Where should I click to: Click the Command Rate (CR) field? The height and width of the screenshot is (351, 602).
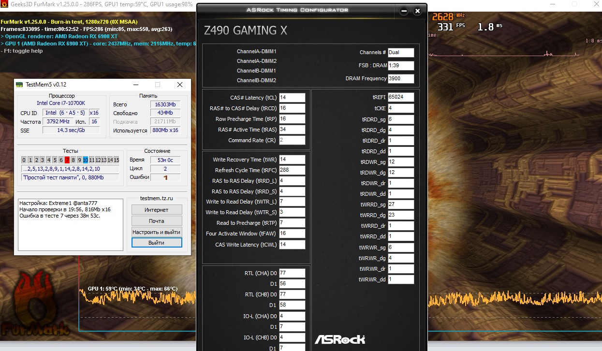tap(292, 140)
